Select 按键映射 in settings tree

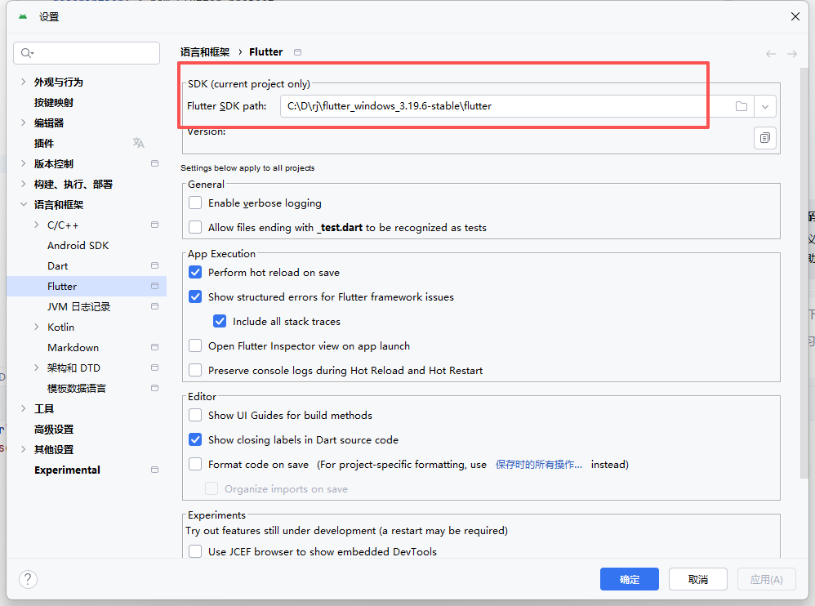(54, 102)
